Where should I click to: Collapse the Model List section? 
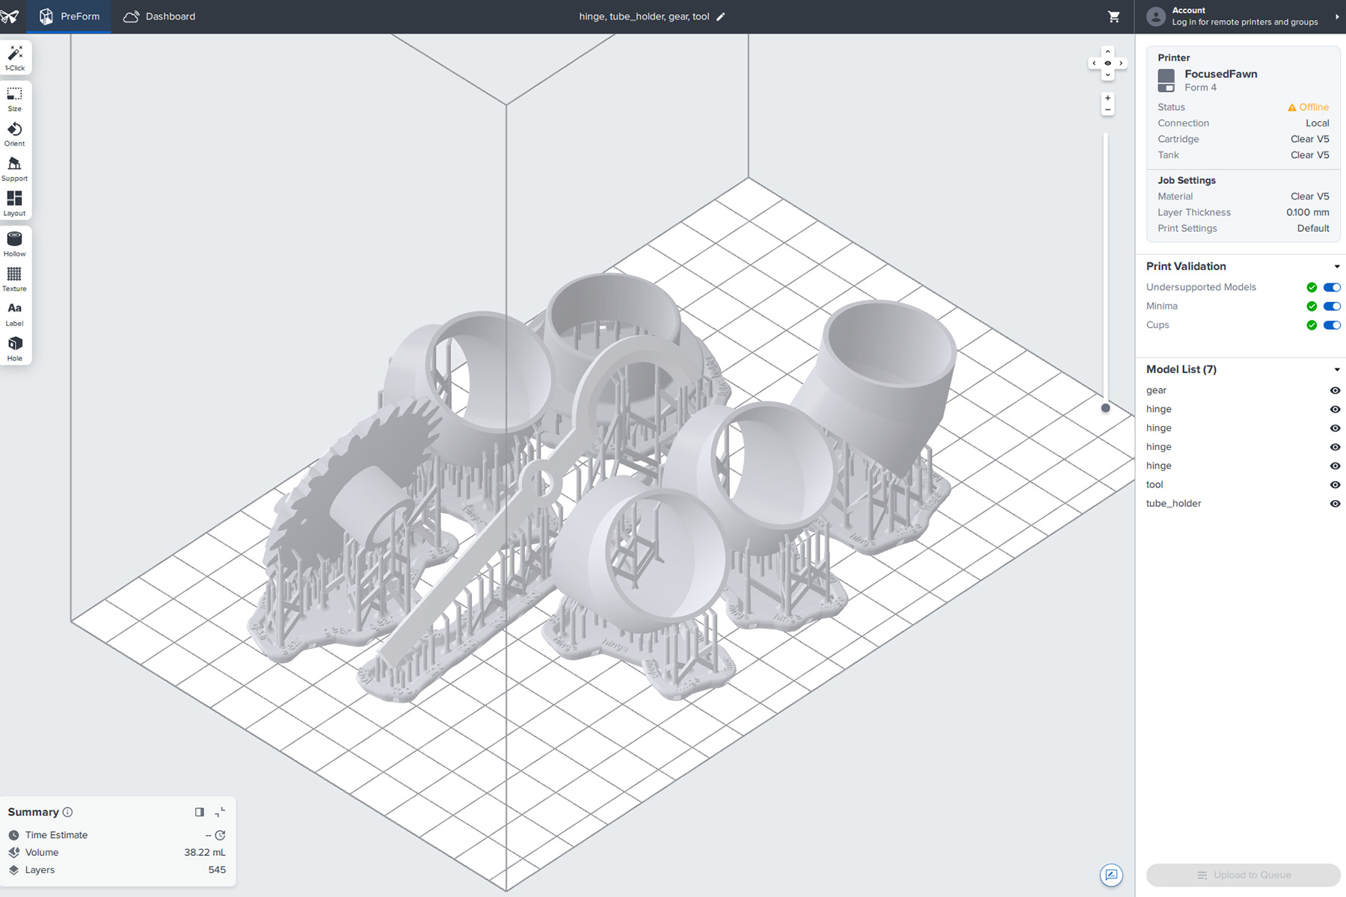(x=1337, y=369)
